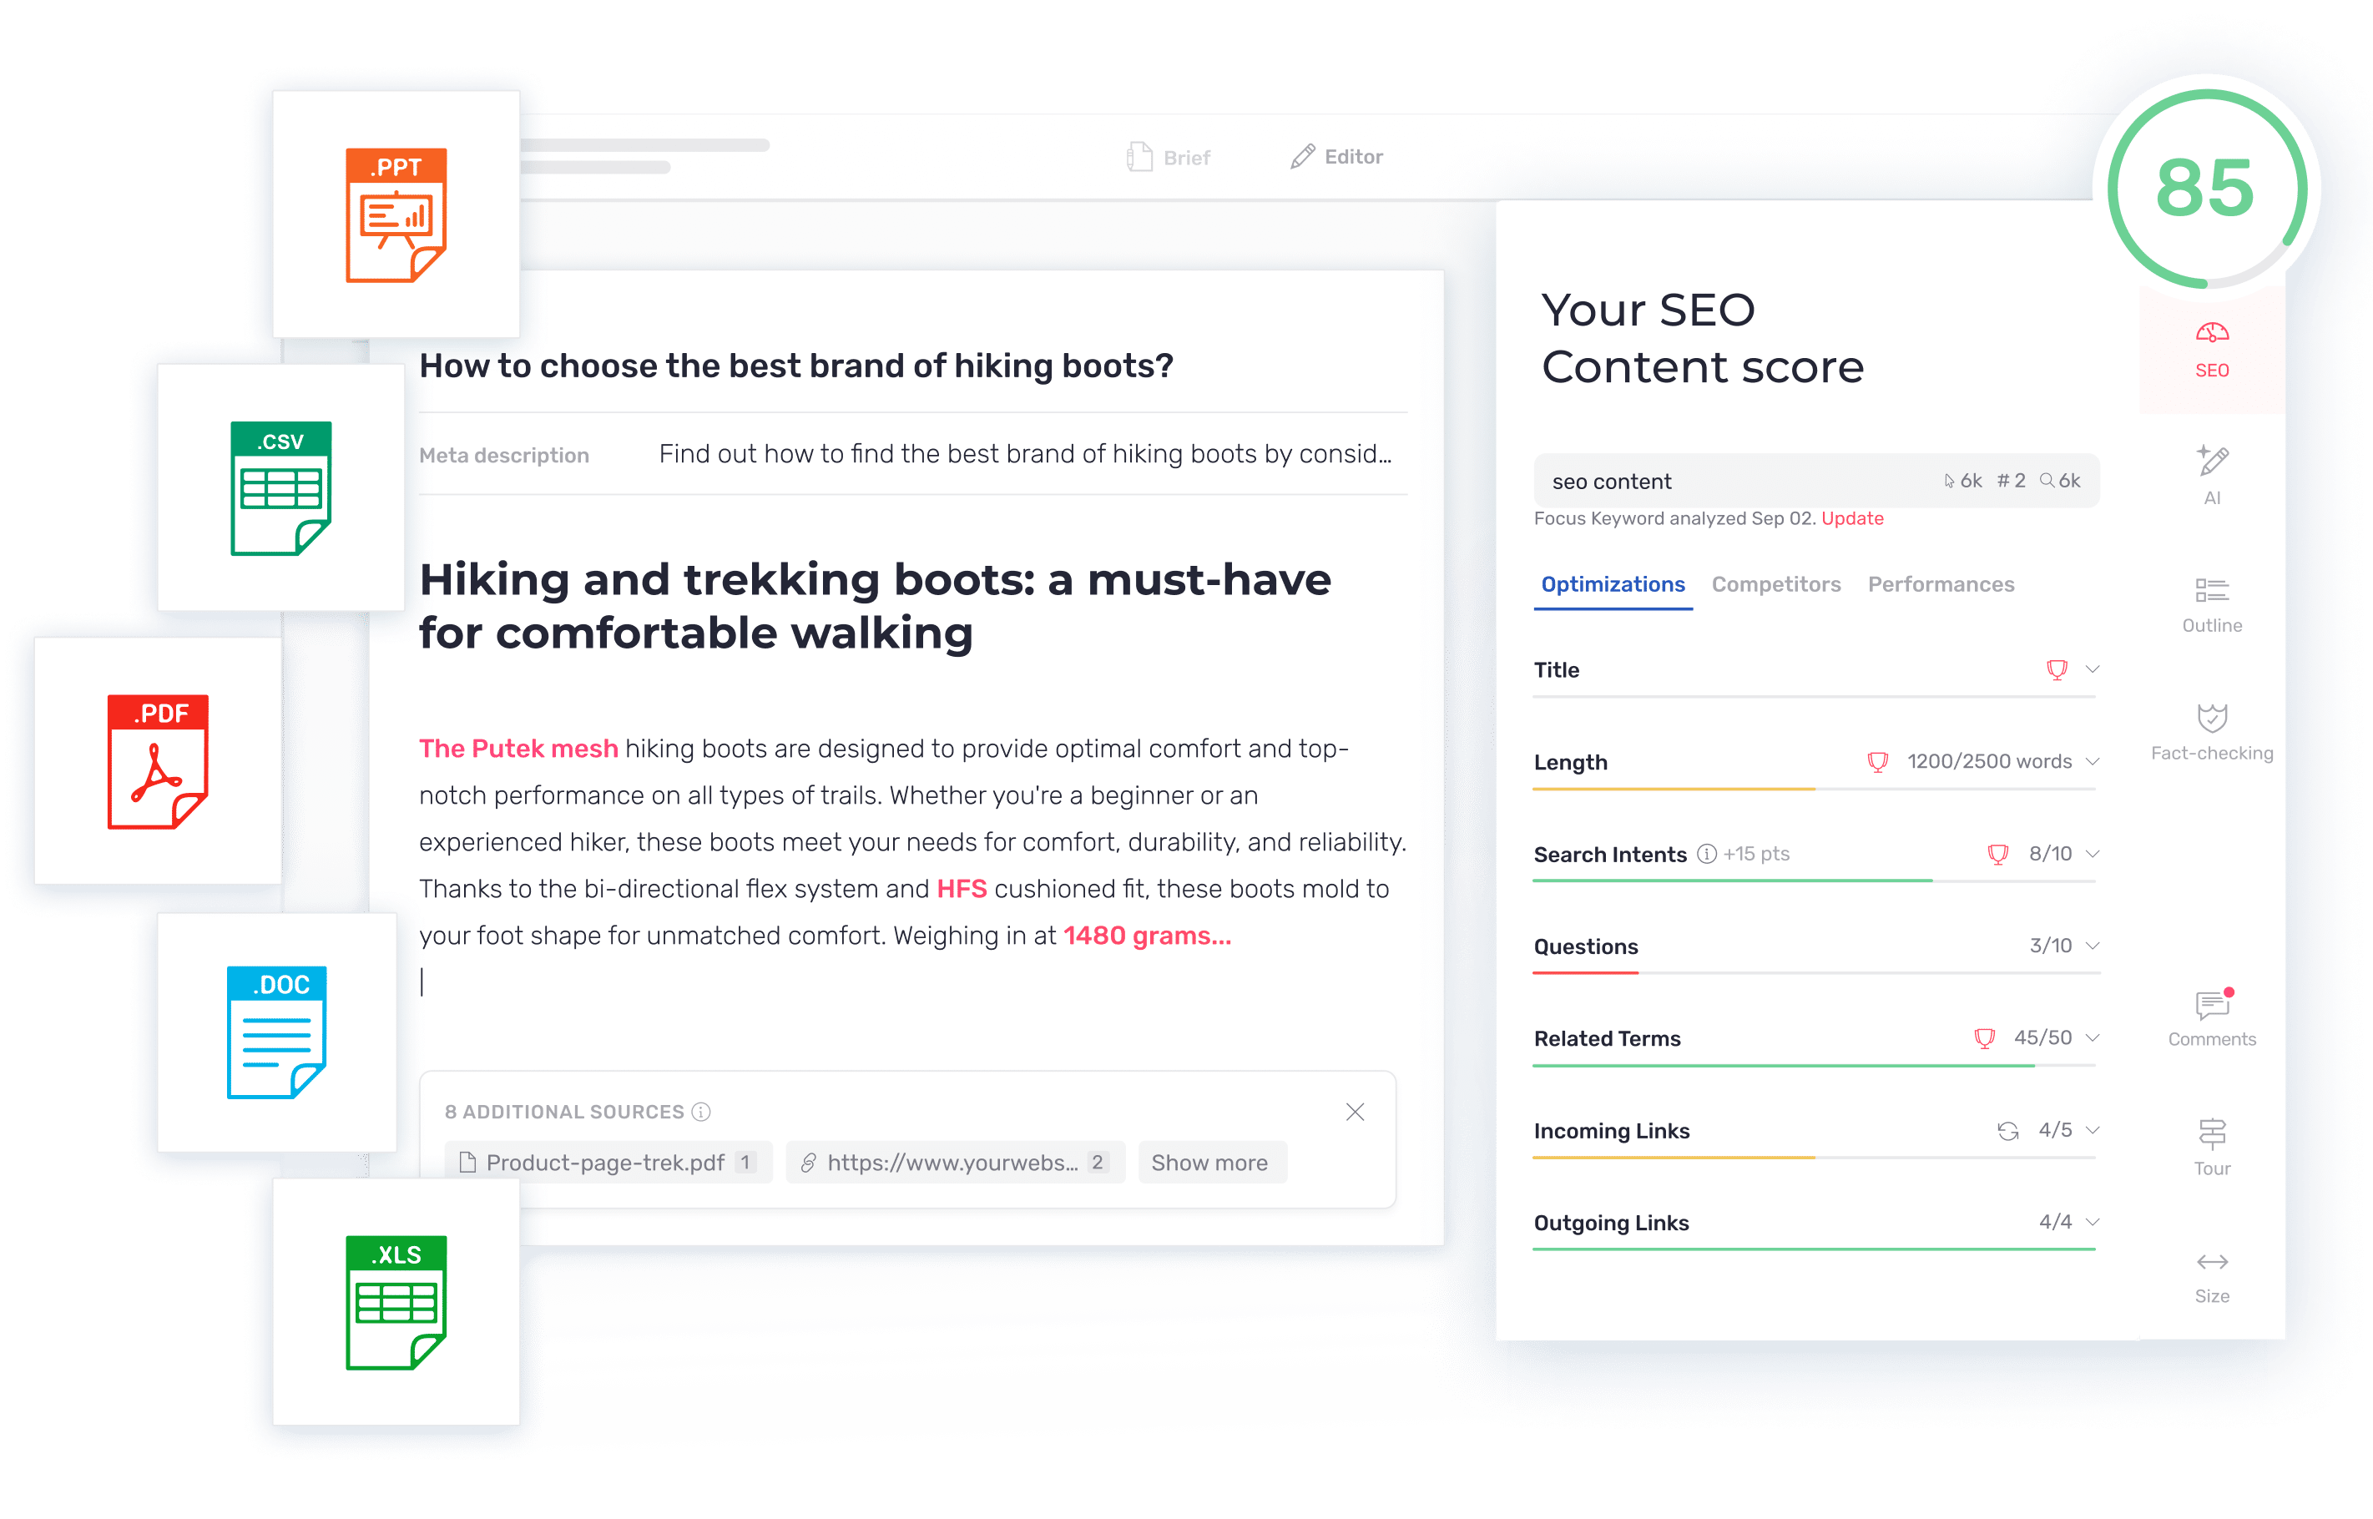This screenshot has width=2373, height=1519.
Task: Switch to the Performances tab
Action: [x=1939, y=583]
